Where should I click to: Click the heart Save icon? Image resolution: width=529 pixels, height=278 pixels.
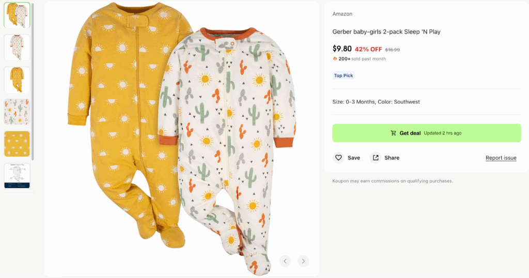[338, 158]
